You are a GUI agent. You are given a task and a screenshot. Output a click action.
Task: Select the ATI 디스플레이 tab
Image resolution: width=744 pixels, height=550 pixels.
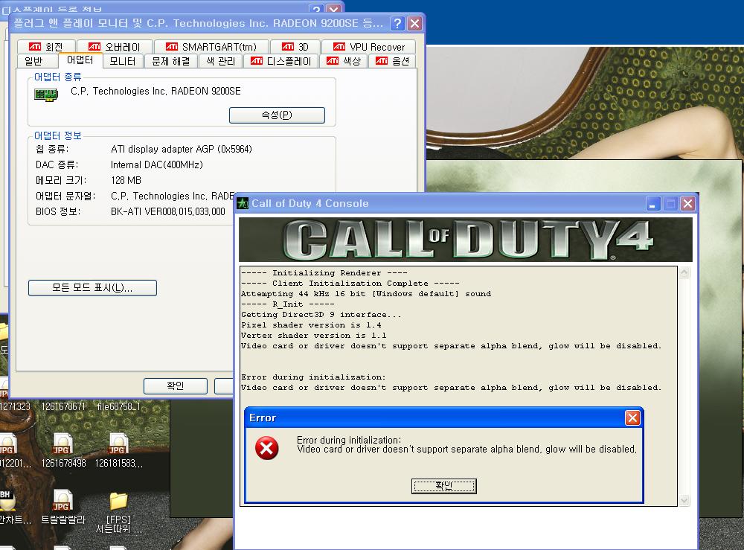[281, 61]
